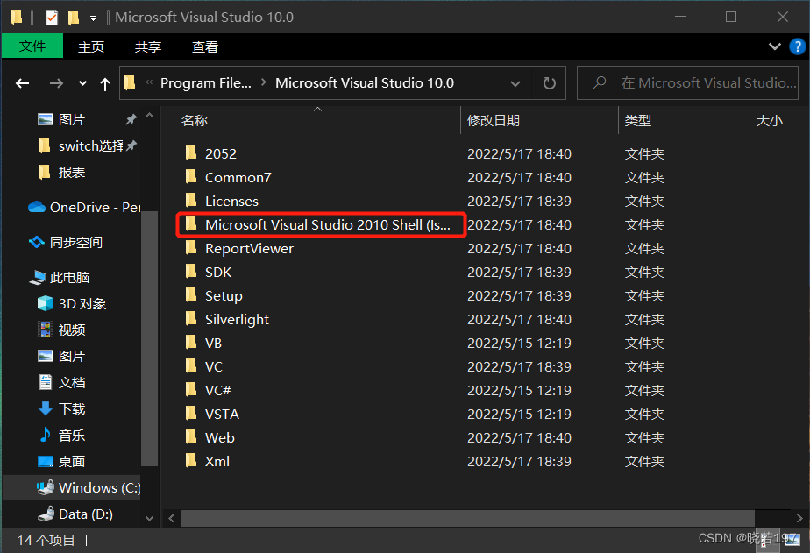The image size is (810, 553).
Task: Go up to the parent folder arrow
Action: point(104,82)
